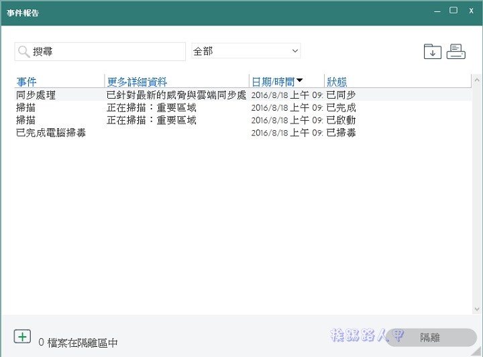Select the 掃描 row with status 已啟動
Image resolution: width=483 pixels, height=357 pixels.
point(243,120)
